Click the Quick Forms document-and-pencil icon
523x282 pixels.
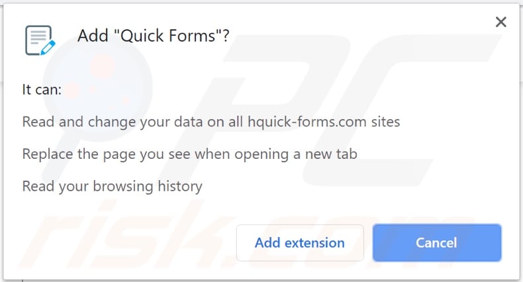40,40
